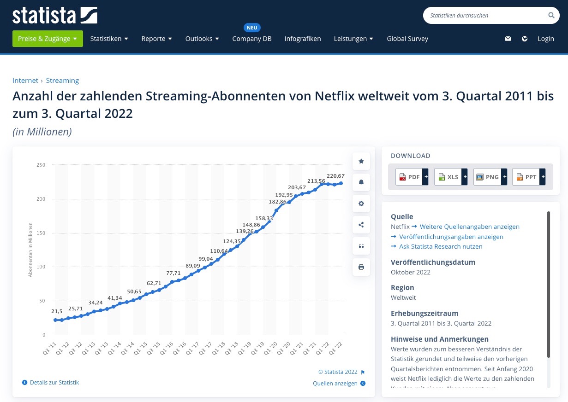Click Veröffentlichungsangaben anzeigen

pyautogui.click(x=451, y=237)
